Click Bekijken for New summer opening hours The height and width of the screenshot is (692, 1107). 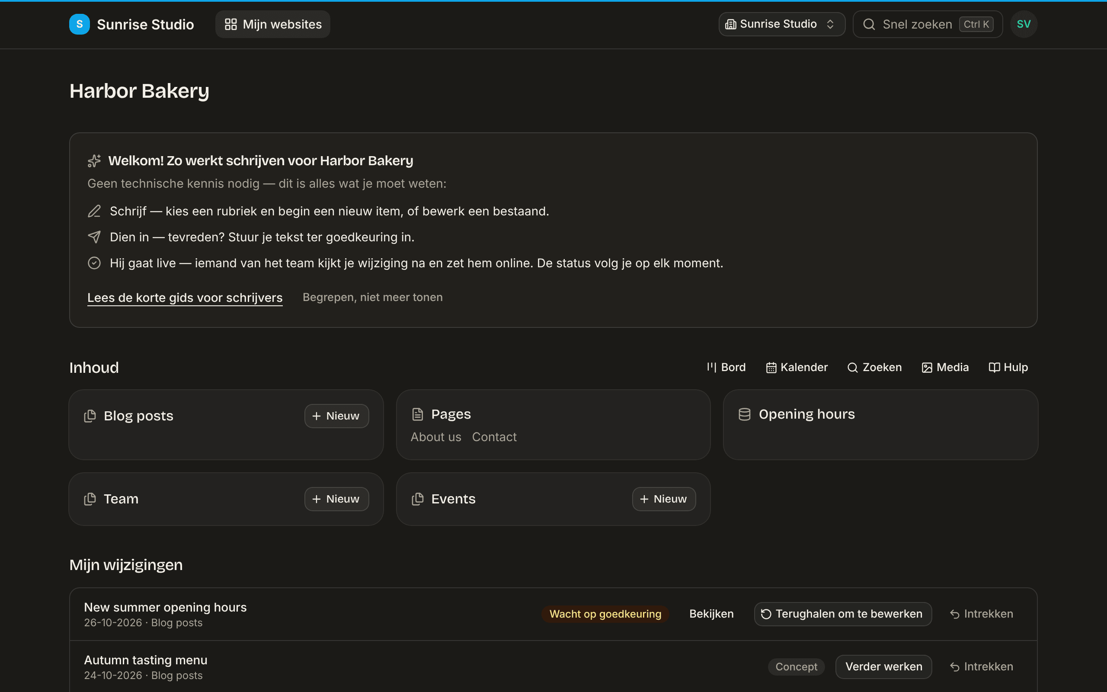coord(711,614)
